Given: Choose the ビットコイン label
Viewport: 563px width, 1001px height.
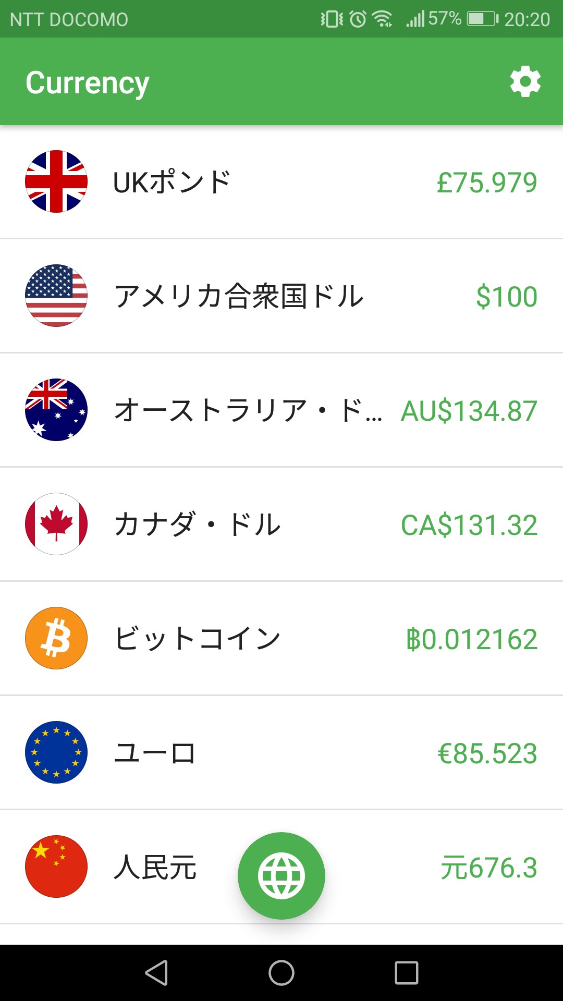Looking at the screenshot, I should [x=197, y=639].
